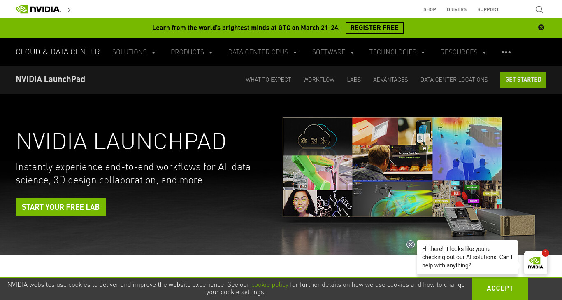
Task: Click the NVIDIA LAUNCHPAD hero heading
Action: pyautogui.click(x=121, y=141)
